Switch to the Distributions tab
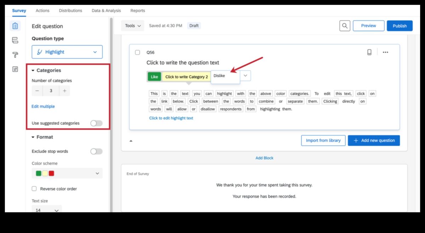Image resolution: width=425 pixels, height=233 pixels. 70,11
